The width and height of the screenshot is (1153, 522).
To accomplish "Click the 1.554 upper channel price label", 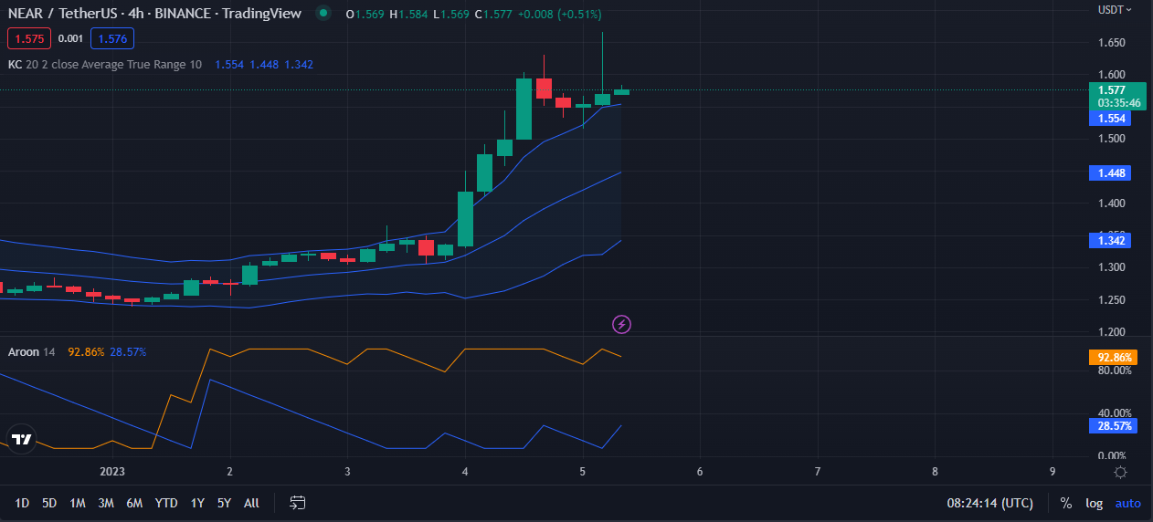I will [x=1111, y=119].
